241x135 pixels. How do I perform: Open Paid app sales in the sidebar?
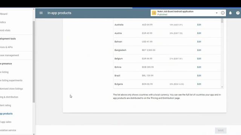tap(6, 122)
